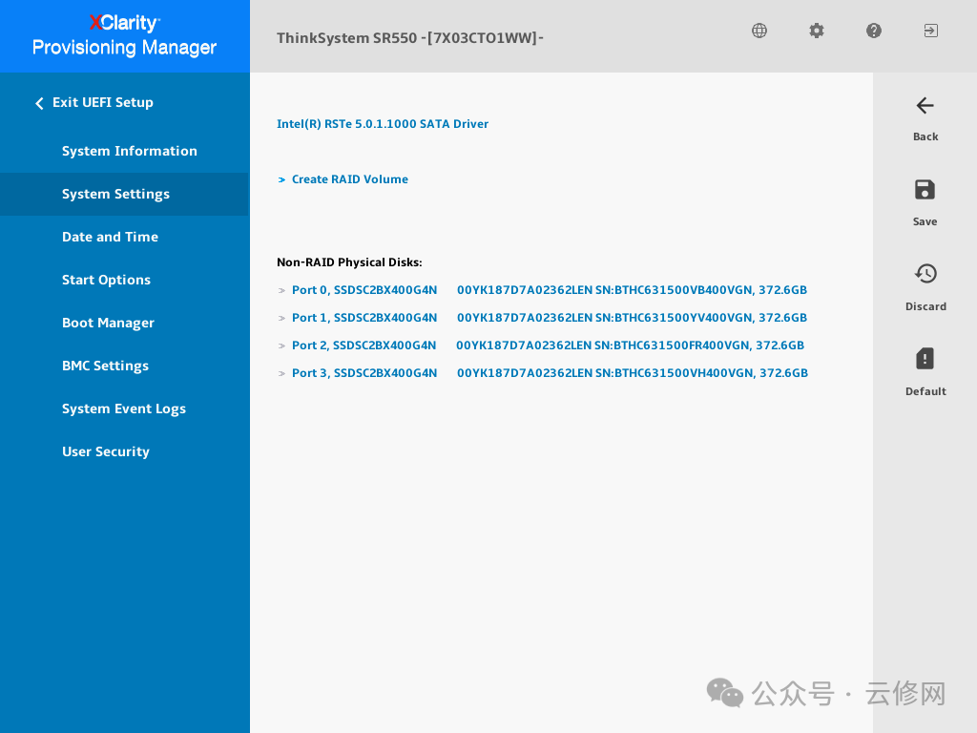
Task: Click the Discard history icon
Action: click(x=925, y=274)
